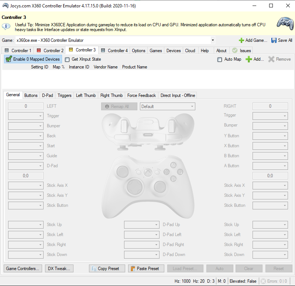295x286 pixels.
Task: Click the Load Preset... button
Action: pyautogui.click(x=185, y=269)
